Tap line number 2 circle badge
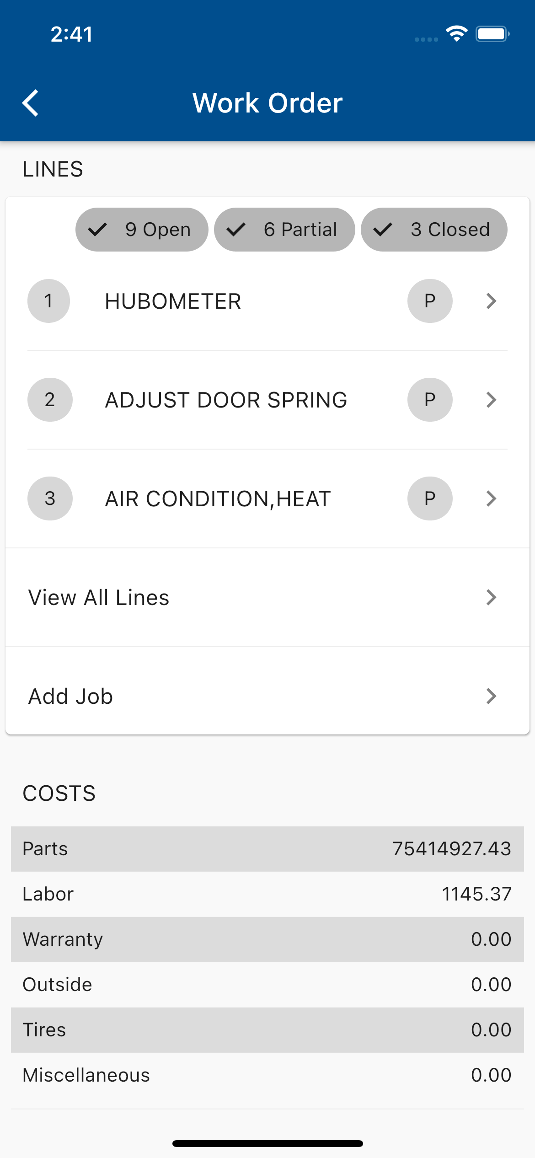This screenshot has height=1158, width=535. click(50, 400)
